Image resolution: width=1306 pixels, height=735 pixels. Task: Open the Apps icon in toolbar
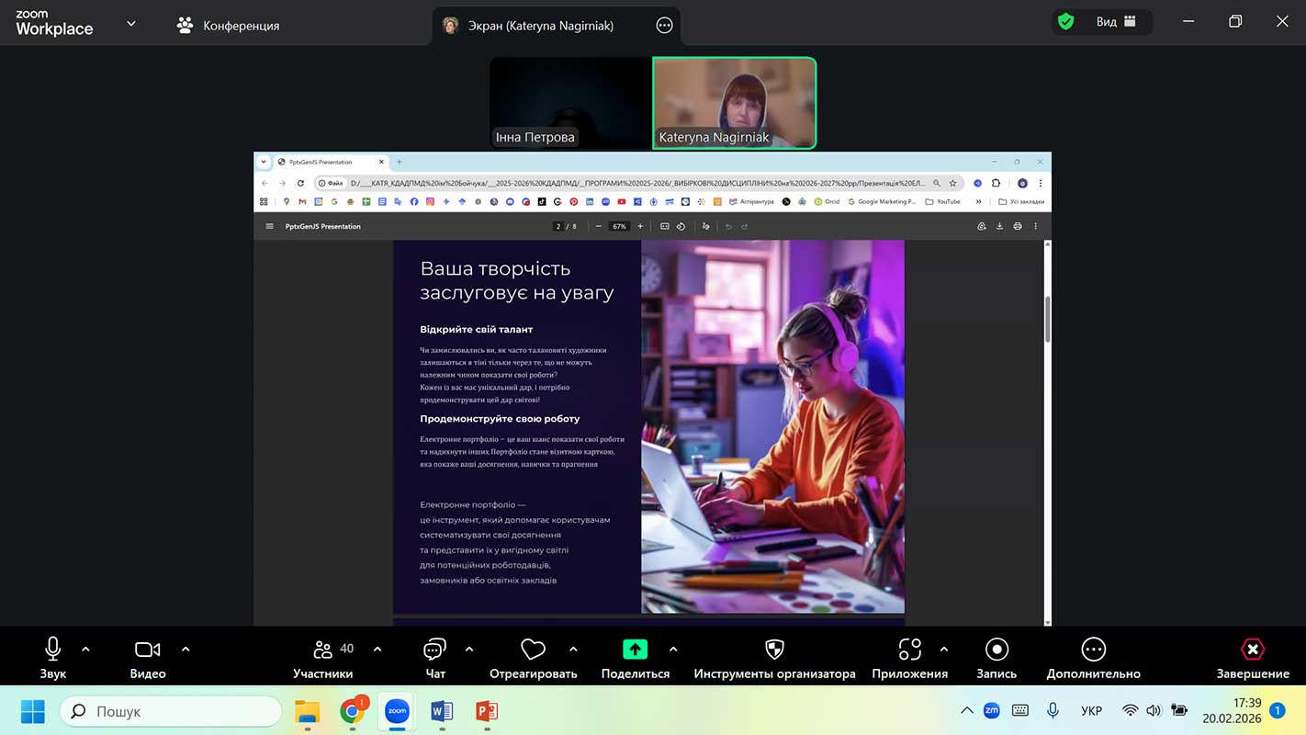pyautogui.click(x=909, y=650)
